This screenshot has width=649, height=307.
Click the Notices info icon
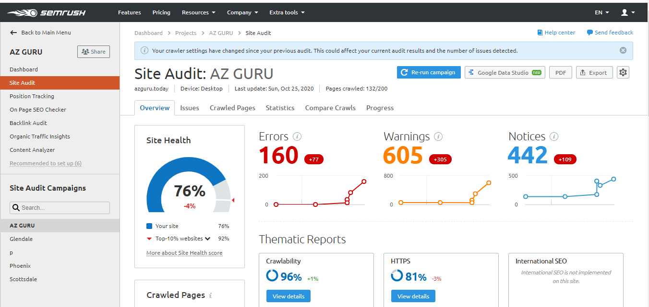(554, 136)
